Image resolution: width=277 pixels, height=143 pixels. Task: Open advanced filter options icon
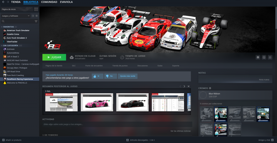36,21
